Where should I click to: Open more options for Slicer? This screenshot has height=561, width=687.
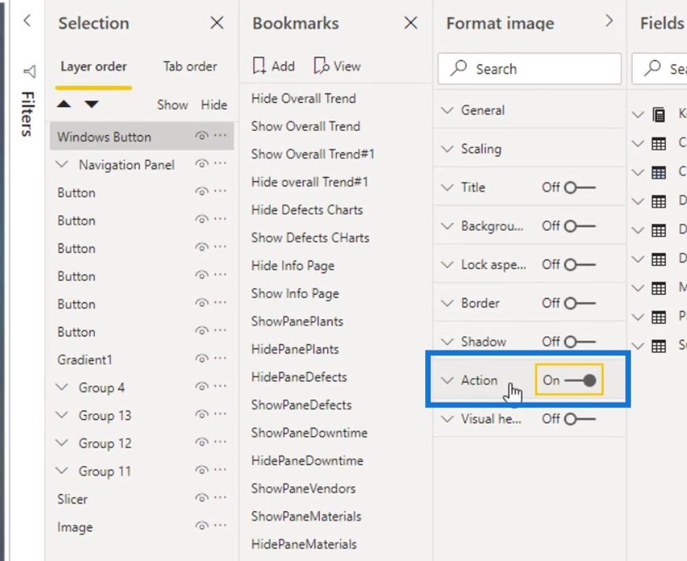(x=220, y=497)
